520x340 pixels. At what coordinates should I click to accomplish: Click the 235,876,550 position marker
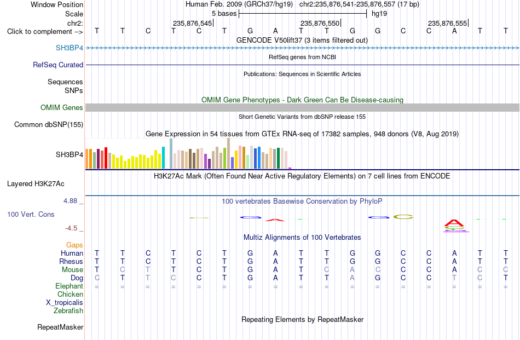click(320, 23)
